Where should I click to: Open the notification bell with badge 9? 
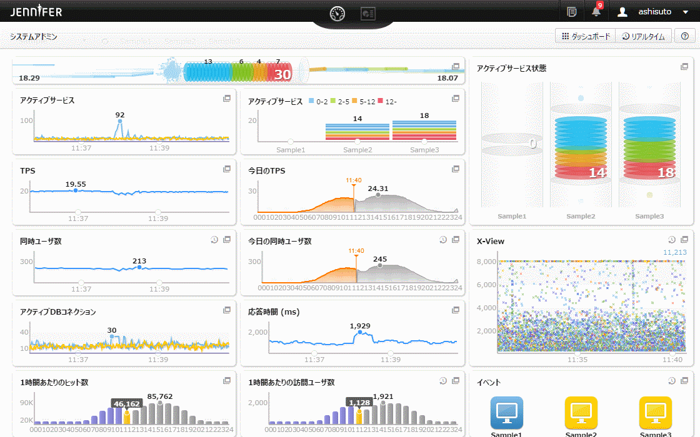point(596,11)
